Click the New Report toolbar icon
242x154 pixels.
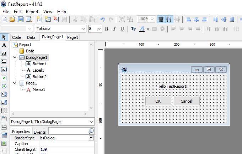click(x=4, y=19)
